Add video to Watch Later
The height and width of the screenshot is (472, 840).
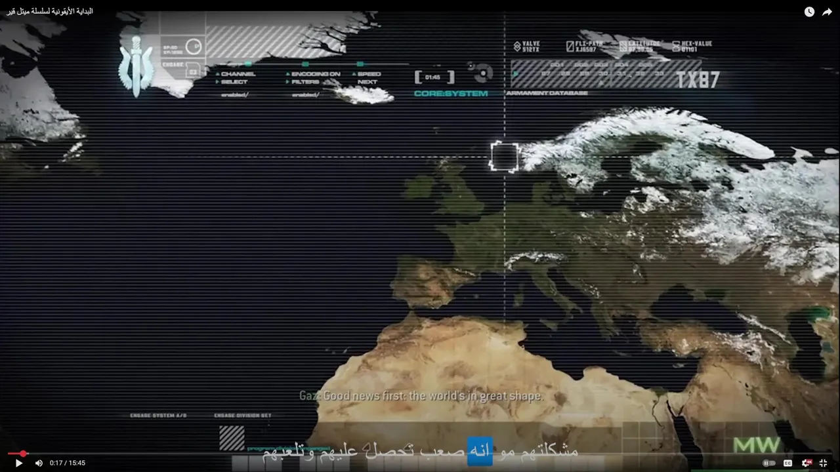click(x=809, y=12)
